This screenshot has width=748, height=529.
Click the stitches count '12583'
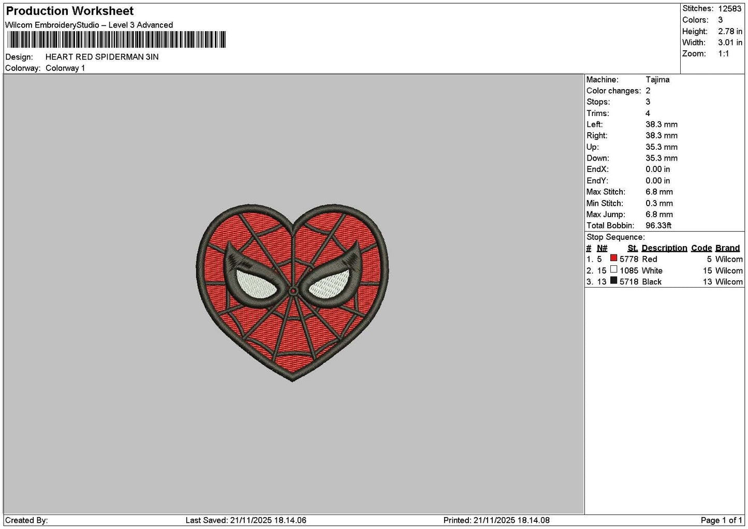(x=730, y=9)
